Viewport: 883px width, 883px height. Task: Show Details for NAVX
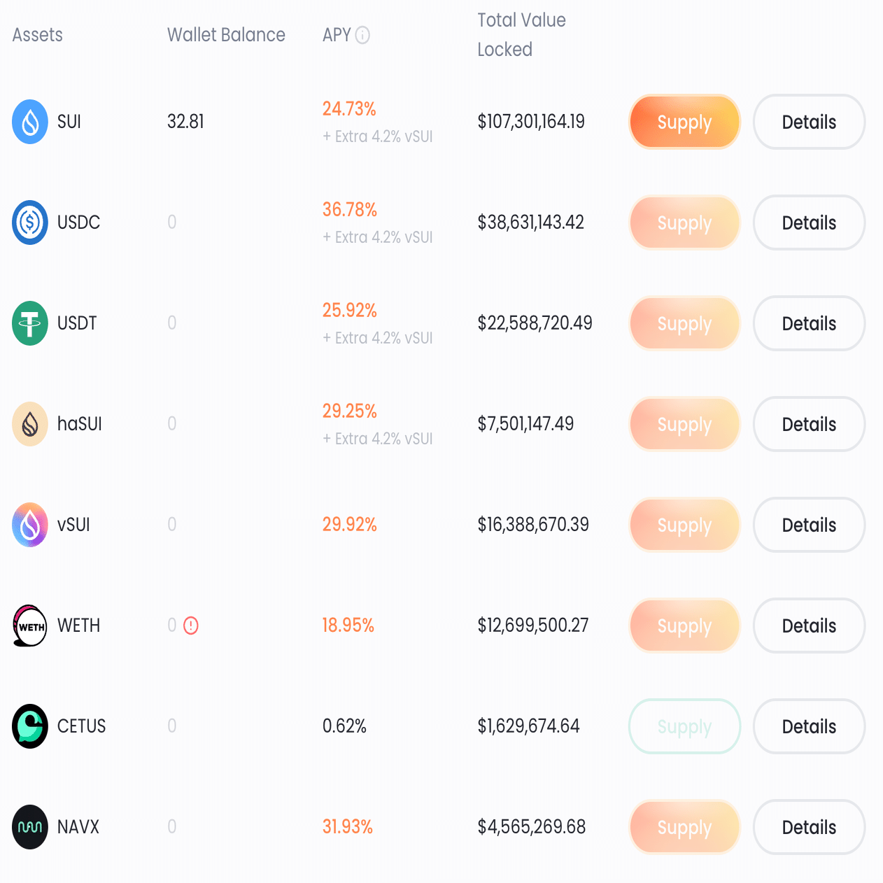click(x=809, y=827)
